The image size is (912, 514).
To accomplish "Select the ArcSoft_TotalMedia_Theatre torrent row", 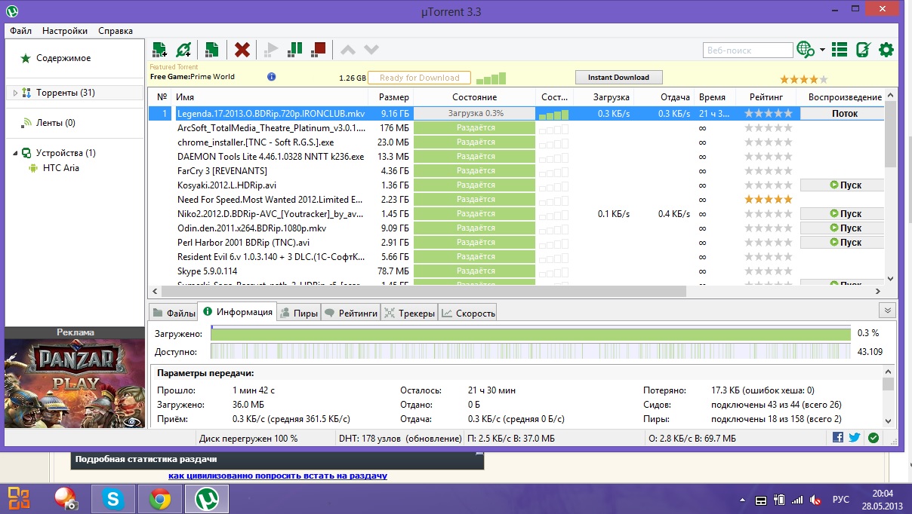I will click(x=516, y=127).
